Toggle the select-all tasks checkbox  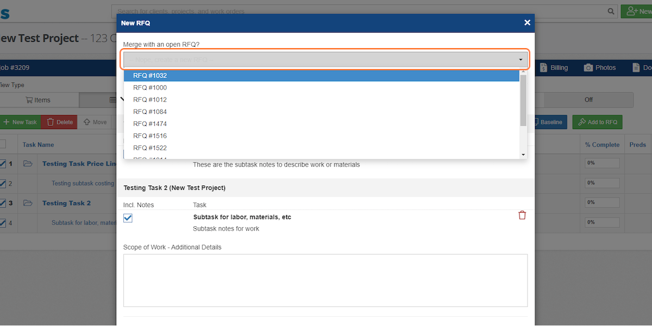click(3, 144)
